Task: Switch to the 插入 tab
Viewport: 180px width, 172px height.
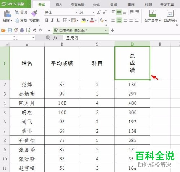Action: [x=59, y=5]
